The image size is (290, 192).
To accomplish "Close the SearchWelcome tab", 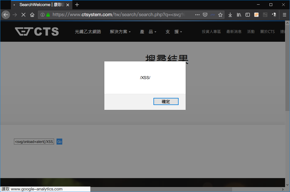I will 68,5.
